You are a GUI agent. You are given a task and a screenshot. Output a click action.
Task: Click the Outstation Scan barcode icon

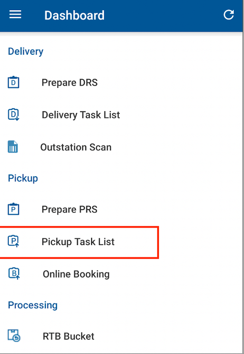coord(13,147)
